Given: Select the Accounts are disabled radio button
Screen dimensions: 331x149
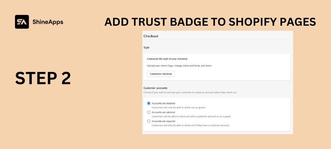Looking at the screenshot, I should [x=149, y=103].
